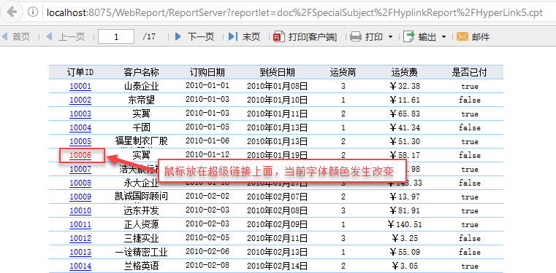The height and width of the screenshot is (273, 556).
Task: Click the printer icon for 打印
Action: (x=356, y=36)
